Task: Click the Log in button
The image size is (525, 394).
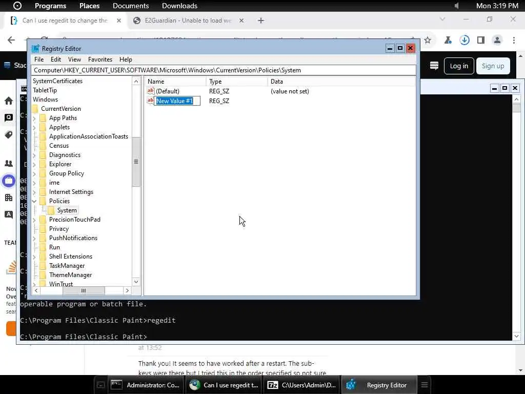Action: [459, 66]
